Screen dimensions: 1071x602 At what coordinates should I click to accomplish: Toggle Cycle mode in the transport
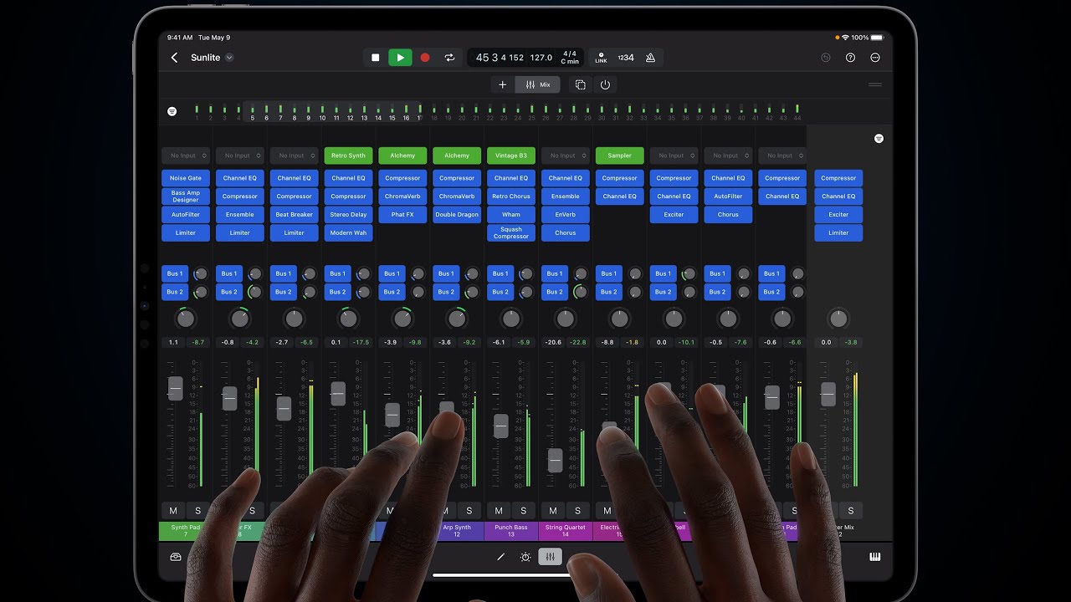coord(449,58)
